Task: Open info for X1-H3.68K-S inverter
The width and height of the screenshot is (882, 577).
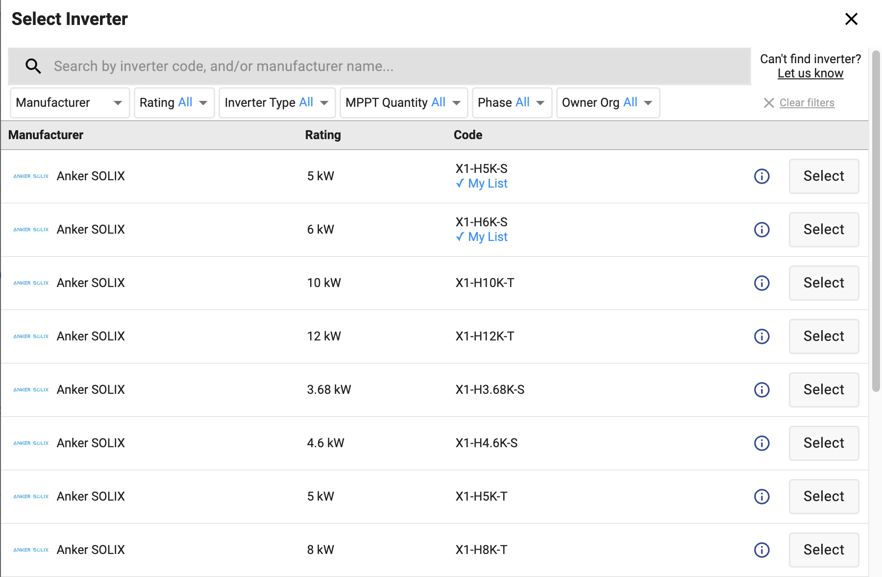Action: [x=761, y=390]
